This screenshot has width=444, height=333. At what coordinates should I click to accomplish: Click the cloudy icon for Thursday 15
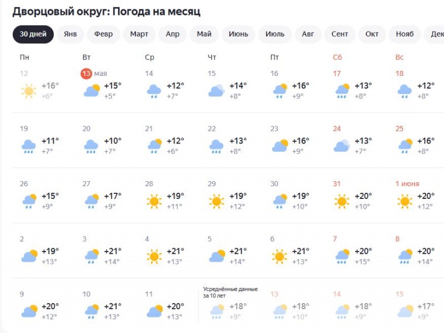point(216,90)
